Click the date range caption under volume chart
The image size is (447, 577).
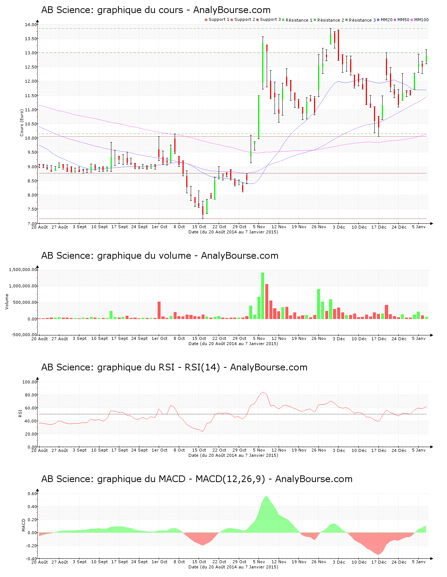point(233,344)
